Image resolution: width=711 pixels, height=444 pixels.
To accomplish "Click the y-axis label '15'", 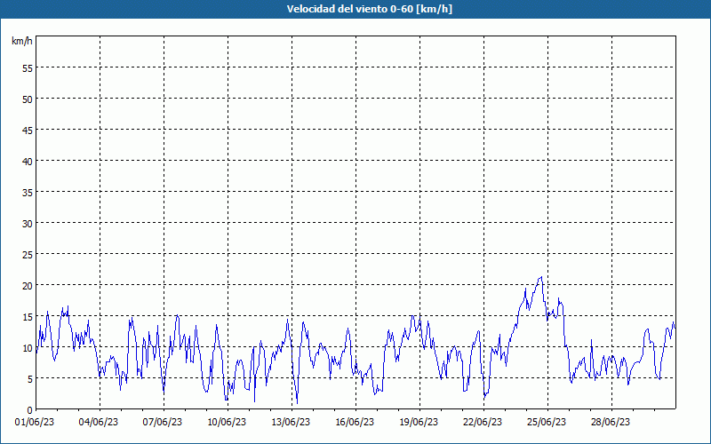I will 28,317.
